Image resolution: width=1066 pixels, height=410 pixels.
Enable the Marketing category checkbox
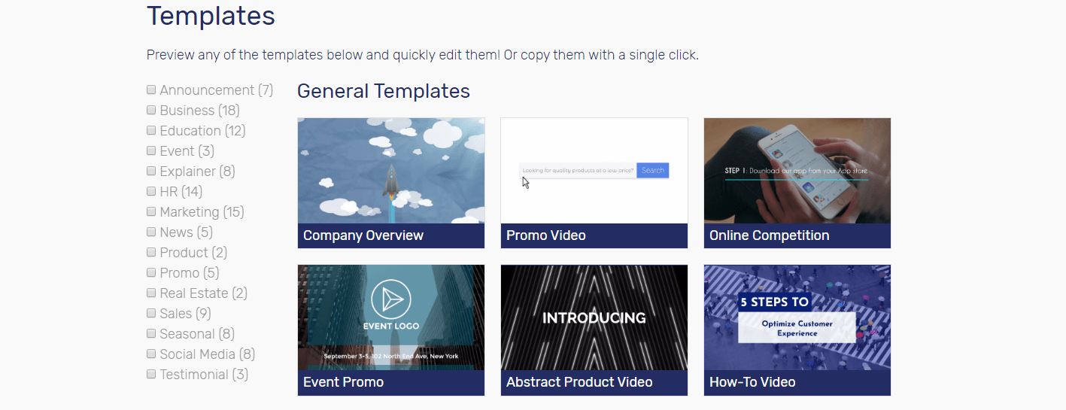point(151,212)
